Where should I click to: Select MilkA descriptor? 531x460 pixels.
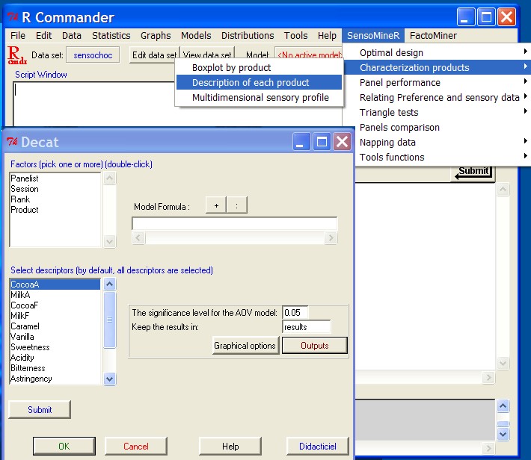point(55,295)
